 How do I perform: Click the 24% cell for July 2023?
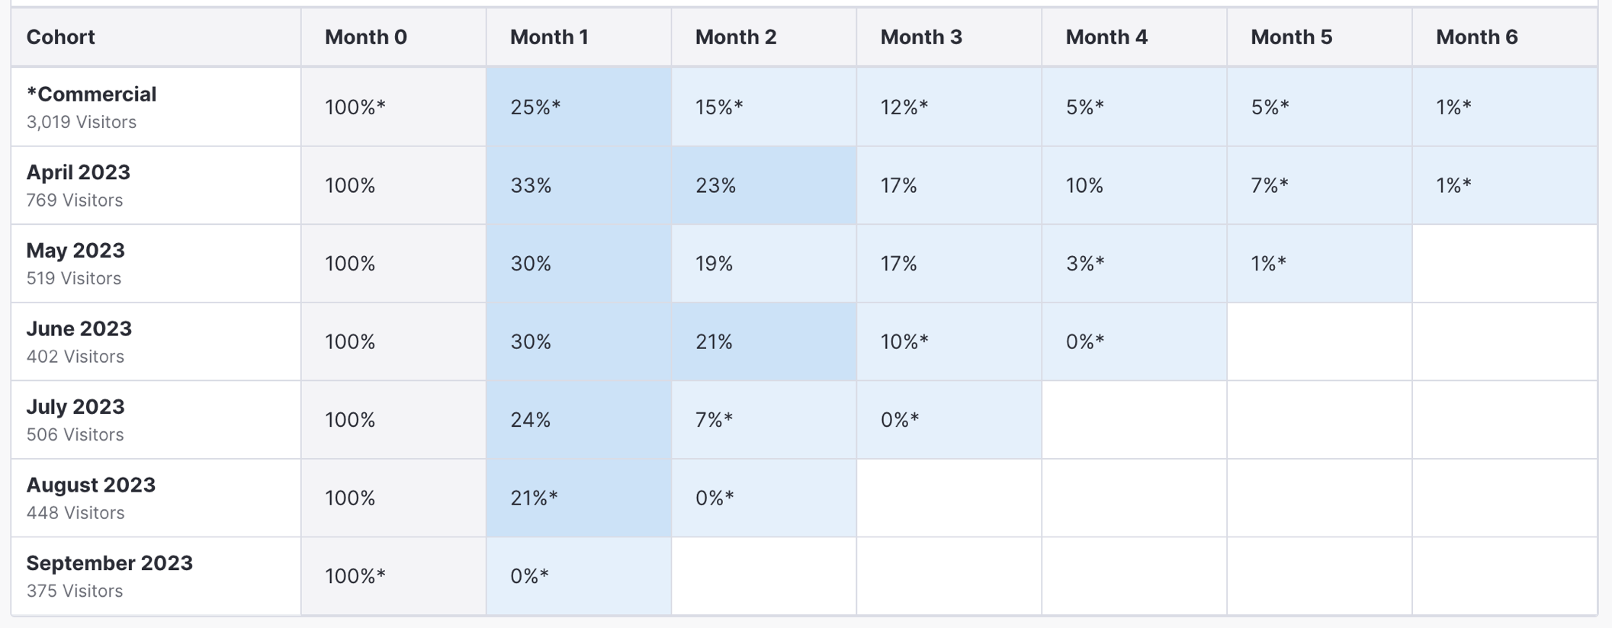579,420
